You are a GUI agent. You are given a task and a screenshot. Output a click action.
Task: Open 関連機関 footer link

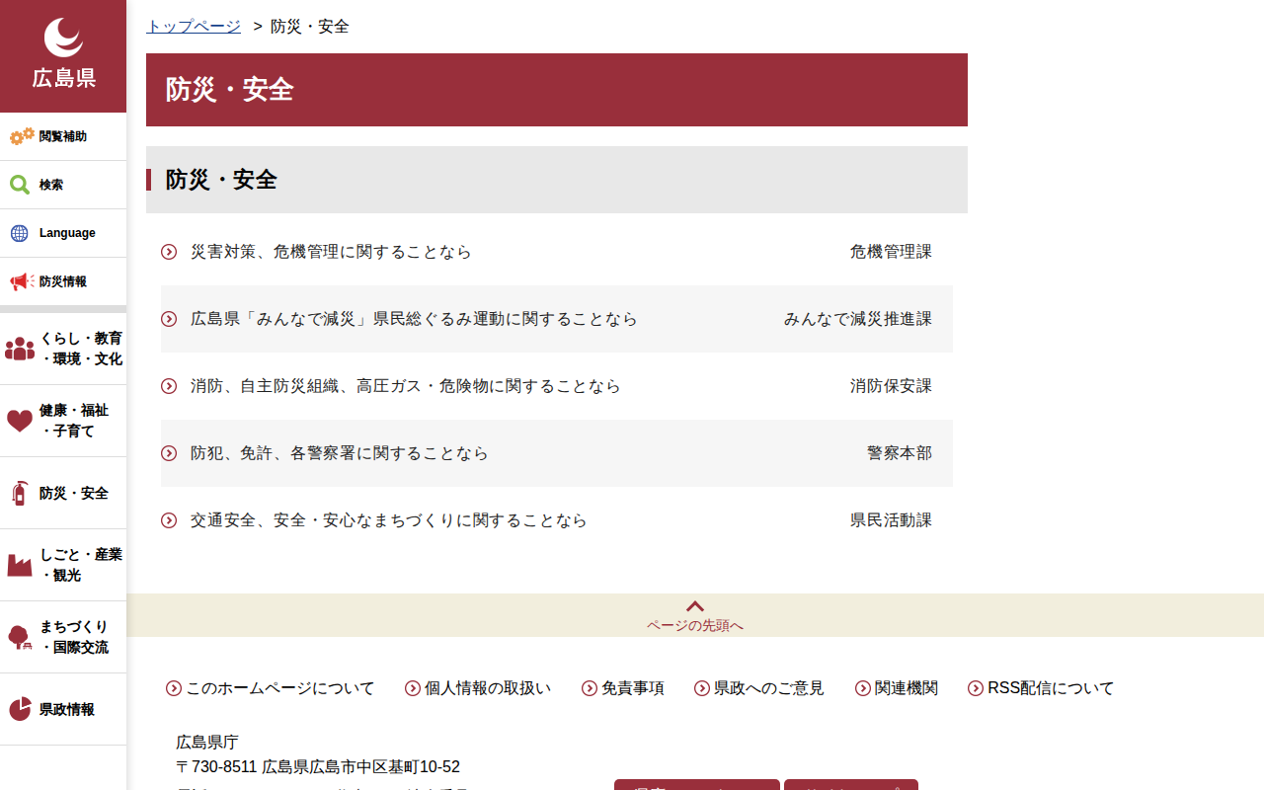point(907,688)
